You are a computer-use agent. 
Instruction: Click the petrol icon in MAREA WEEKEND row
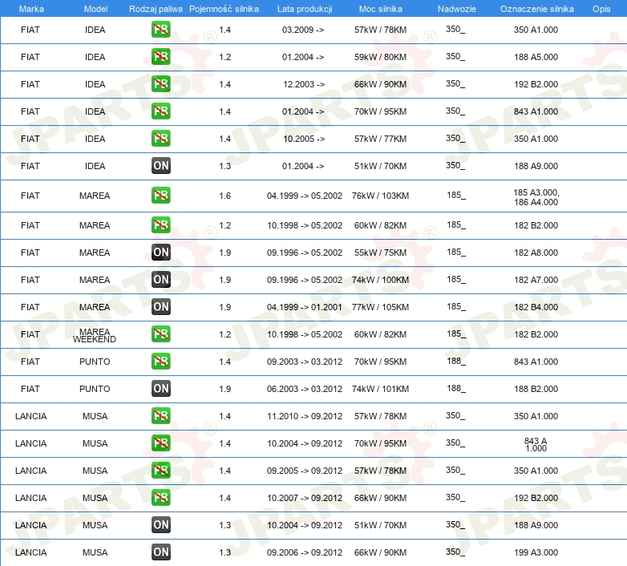(160, 334)
